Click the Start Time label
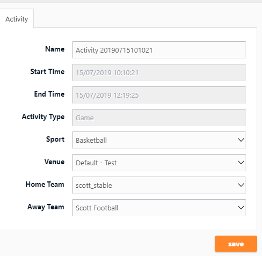 pos(47,71)
